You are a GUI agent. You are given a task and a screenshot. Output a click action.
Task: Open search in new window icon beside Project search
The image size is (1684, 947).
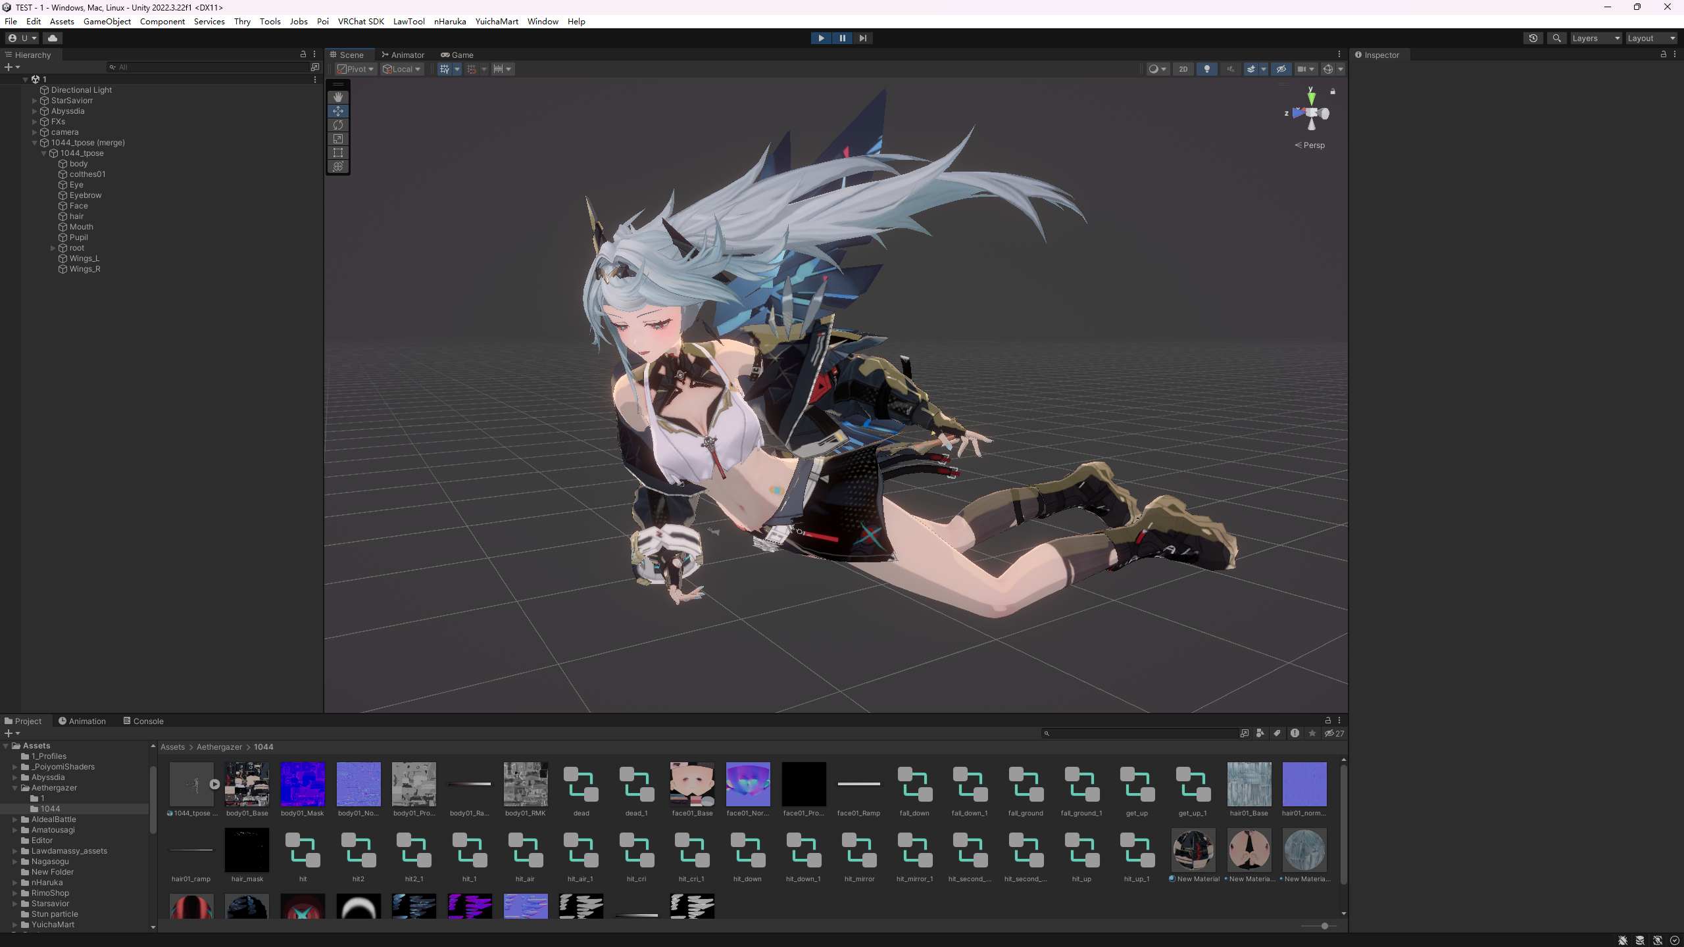pyautogui.click(x=1245, y=733)
